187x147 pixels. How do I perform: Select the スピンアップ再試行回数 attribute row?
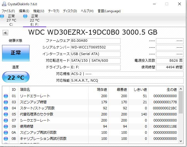[90, 132]
